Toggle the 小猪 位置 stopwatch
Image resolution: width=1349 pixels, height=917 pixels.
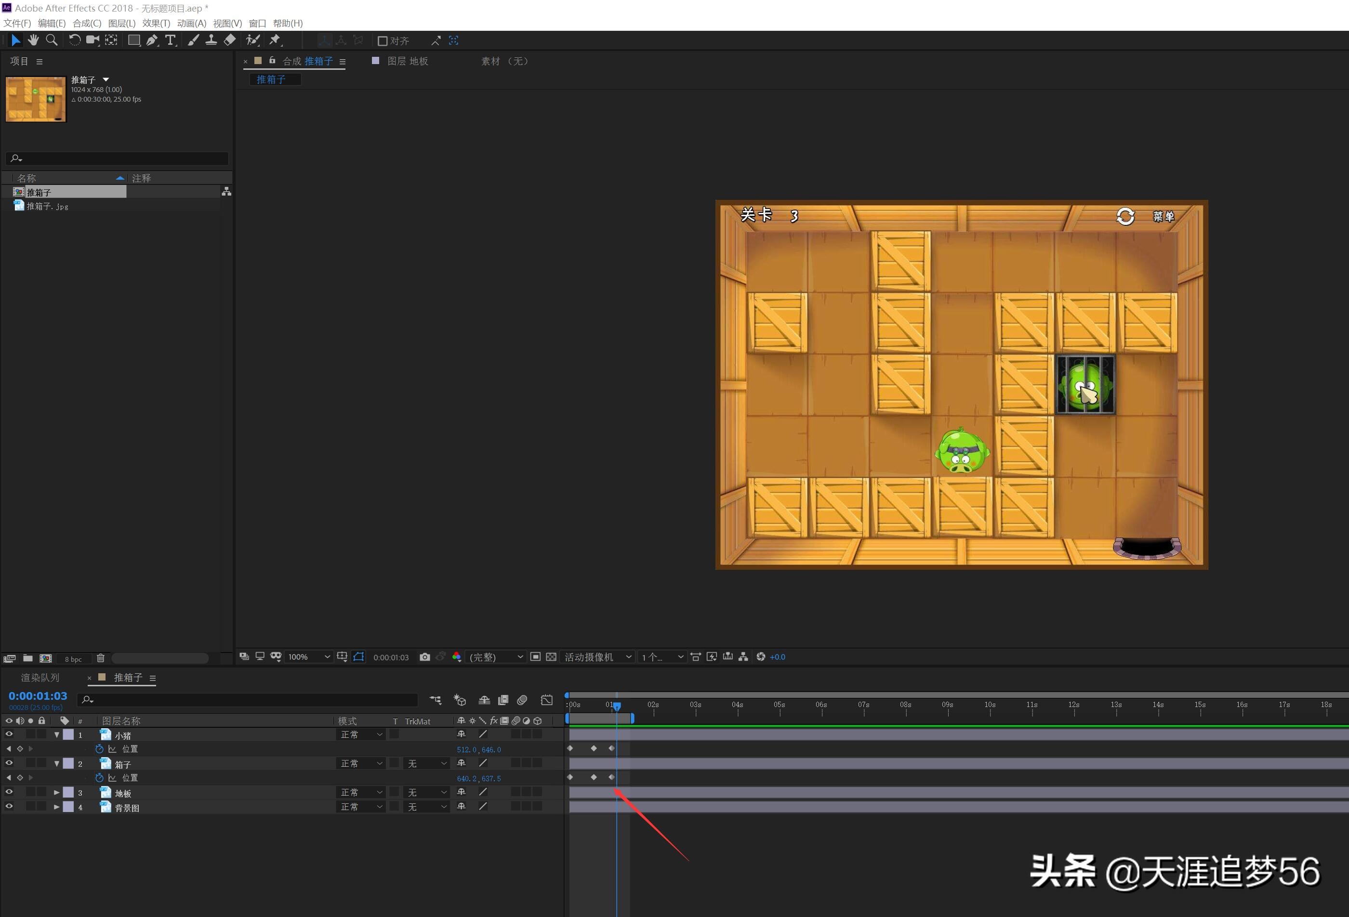(x=99, y=749)
